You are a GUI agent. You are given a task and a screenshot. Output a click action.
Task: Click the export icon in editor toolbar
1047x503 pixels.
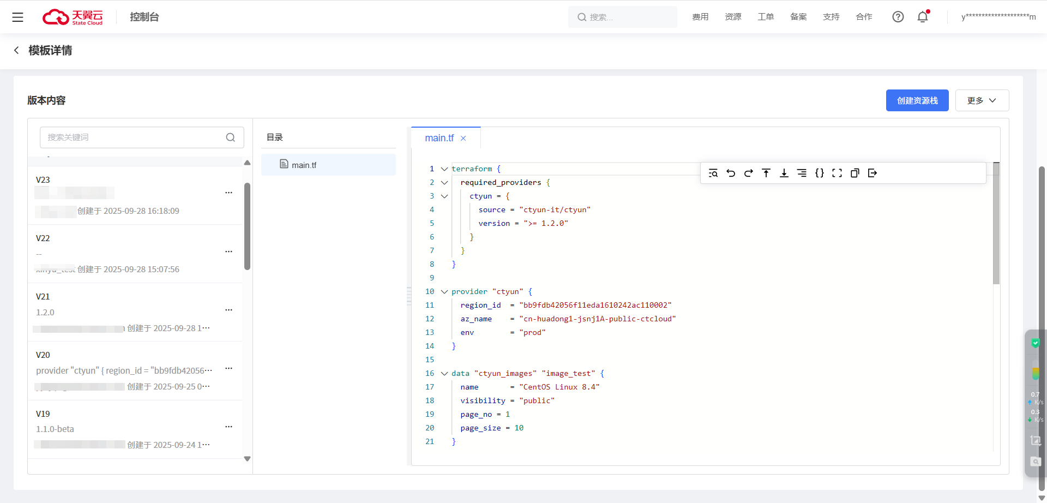[x=872, y=173]
